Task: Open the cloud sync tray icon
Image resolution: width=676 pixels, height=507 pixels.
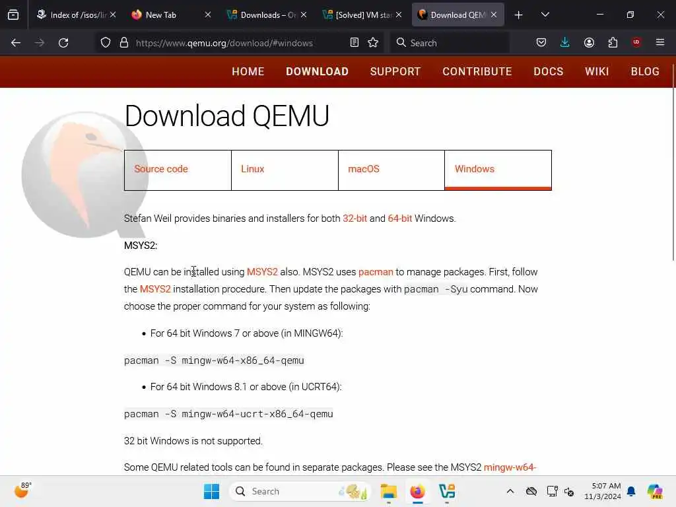Action: (531, 491)
